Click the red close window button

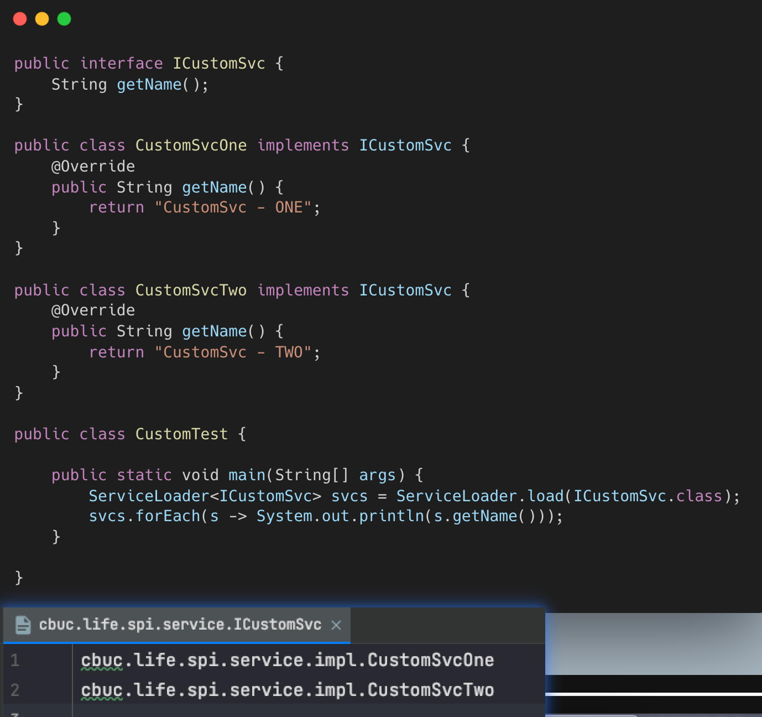tap(20, 19)
